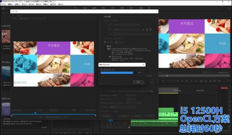Click the Quick Export icon at top right

229,8
